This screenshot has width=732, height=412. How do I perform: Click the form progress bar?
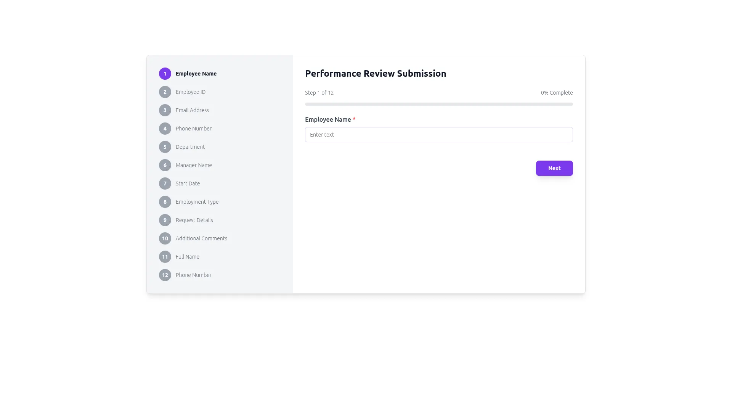[438, 104]
